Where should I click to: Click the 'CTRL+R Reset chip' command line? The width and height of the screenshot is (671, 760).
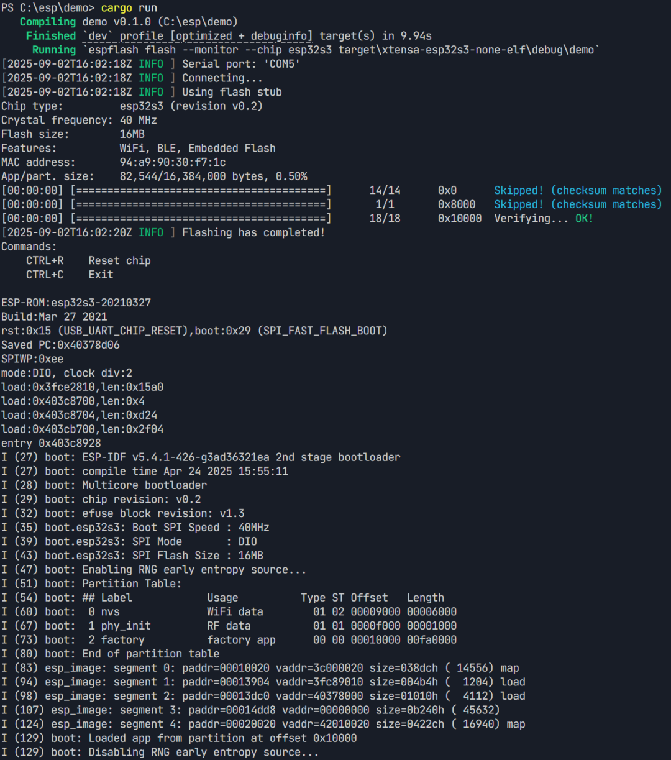(x=88, y=260)
